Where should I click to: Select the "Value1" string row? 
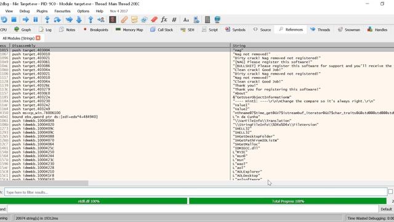241,105
